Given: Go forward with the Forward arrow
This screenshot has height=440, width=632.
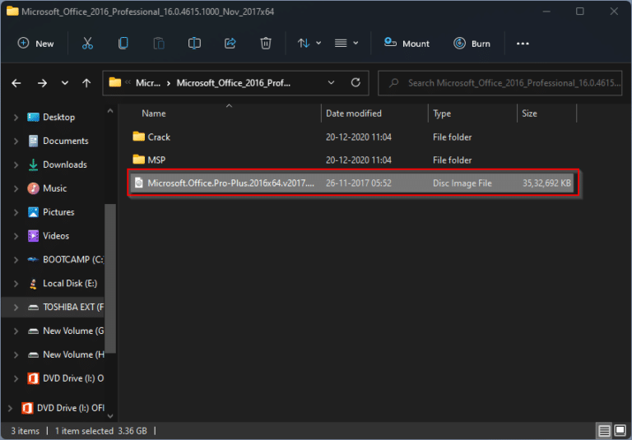Looking at the screenshot, I should tap(42, 83).
